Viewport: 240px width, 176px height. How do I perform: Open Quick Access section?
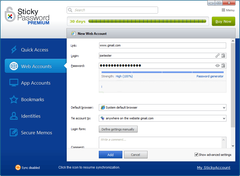pos(35,50)
